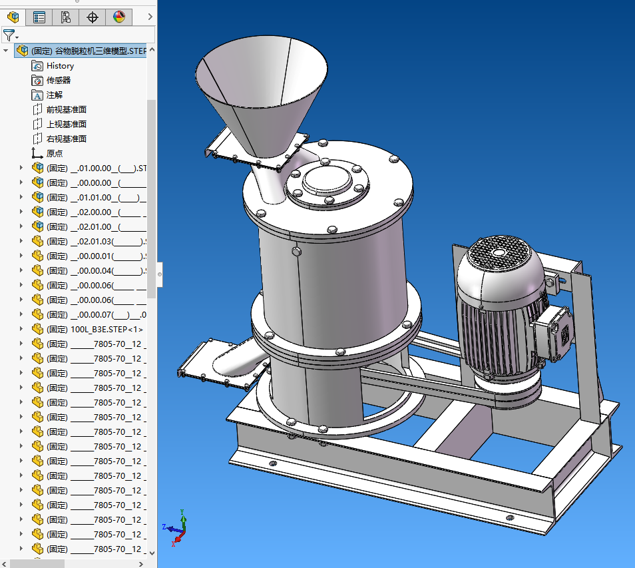The image size is (635, 568).
Task: Click the horizontal scrollbar's right arrow
Action: [x=140, y=563]
